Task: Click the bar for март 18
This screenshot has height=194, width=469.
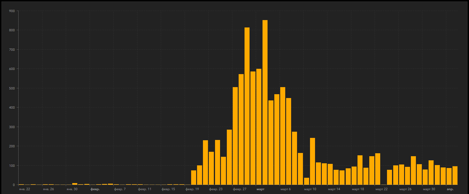Action: [354, 176]
